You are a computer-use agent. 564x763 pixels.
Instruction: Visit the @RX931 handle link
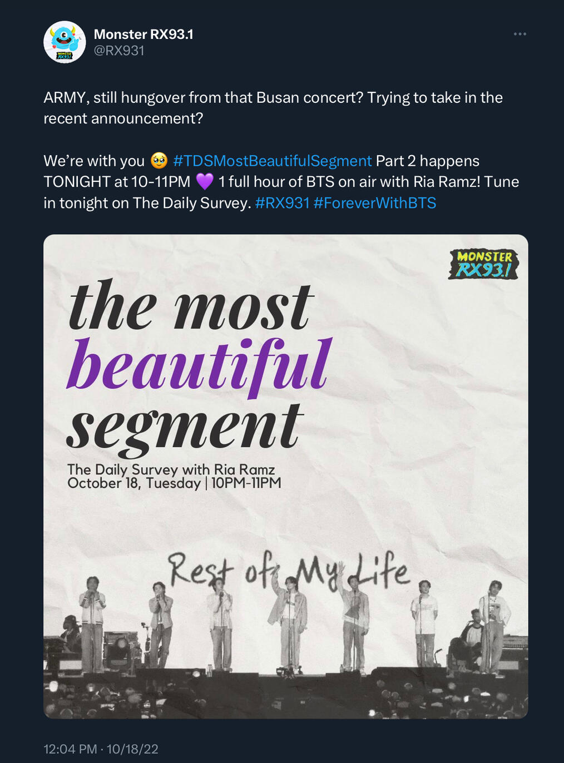119,51
